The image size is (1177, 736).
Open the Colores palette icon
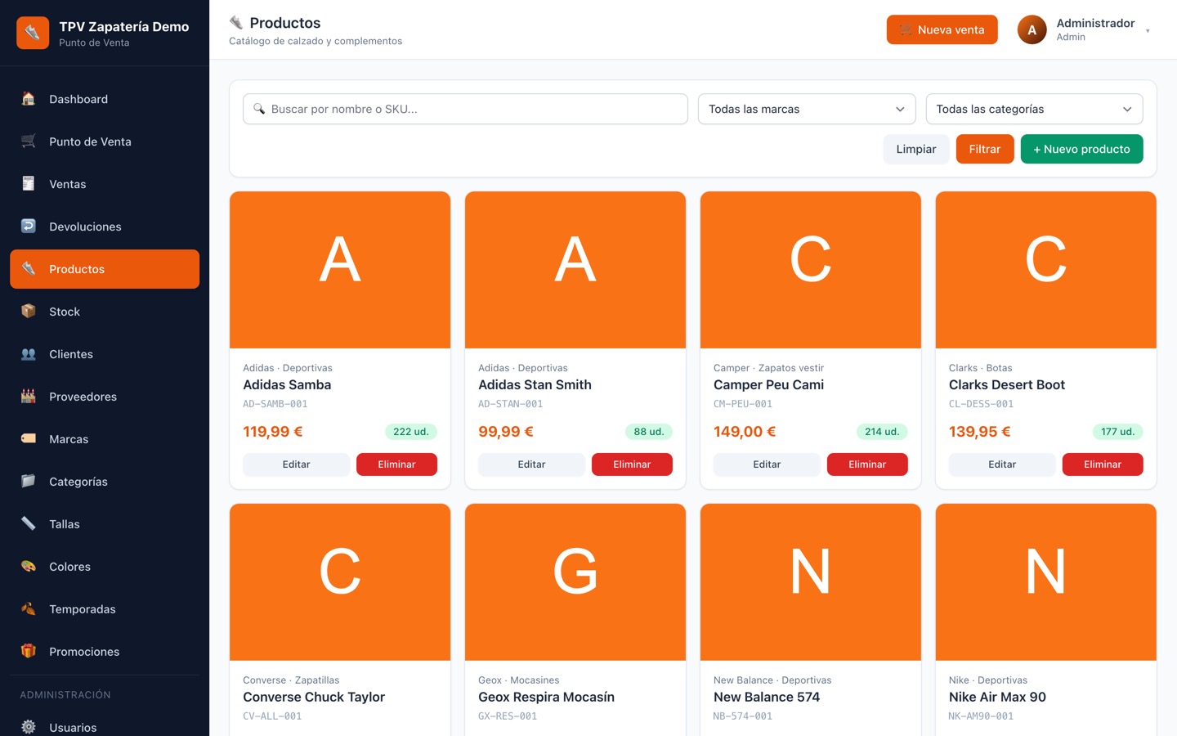29,567
